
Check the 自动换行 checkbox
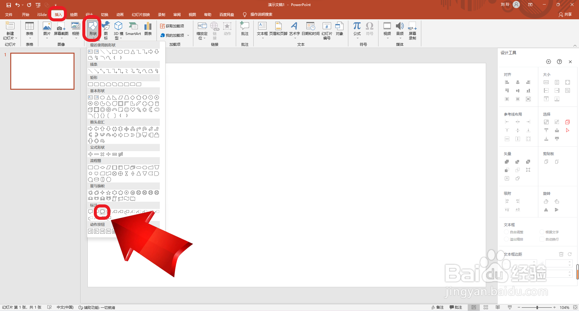(542, 239)
